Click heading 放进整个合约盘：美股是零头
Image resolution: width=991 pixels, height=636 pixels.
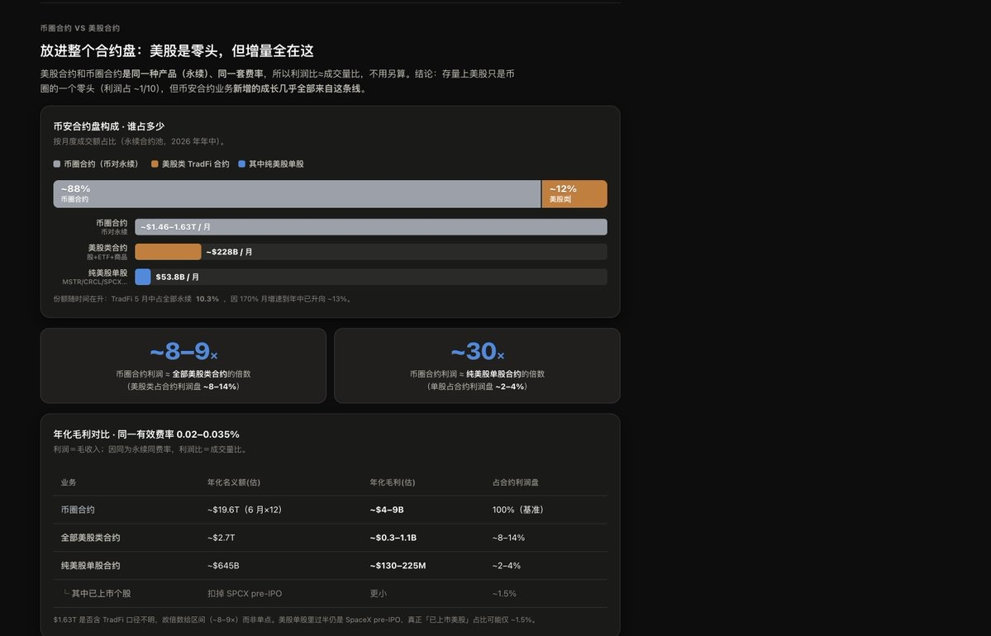(177, 51)
